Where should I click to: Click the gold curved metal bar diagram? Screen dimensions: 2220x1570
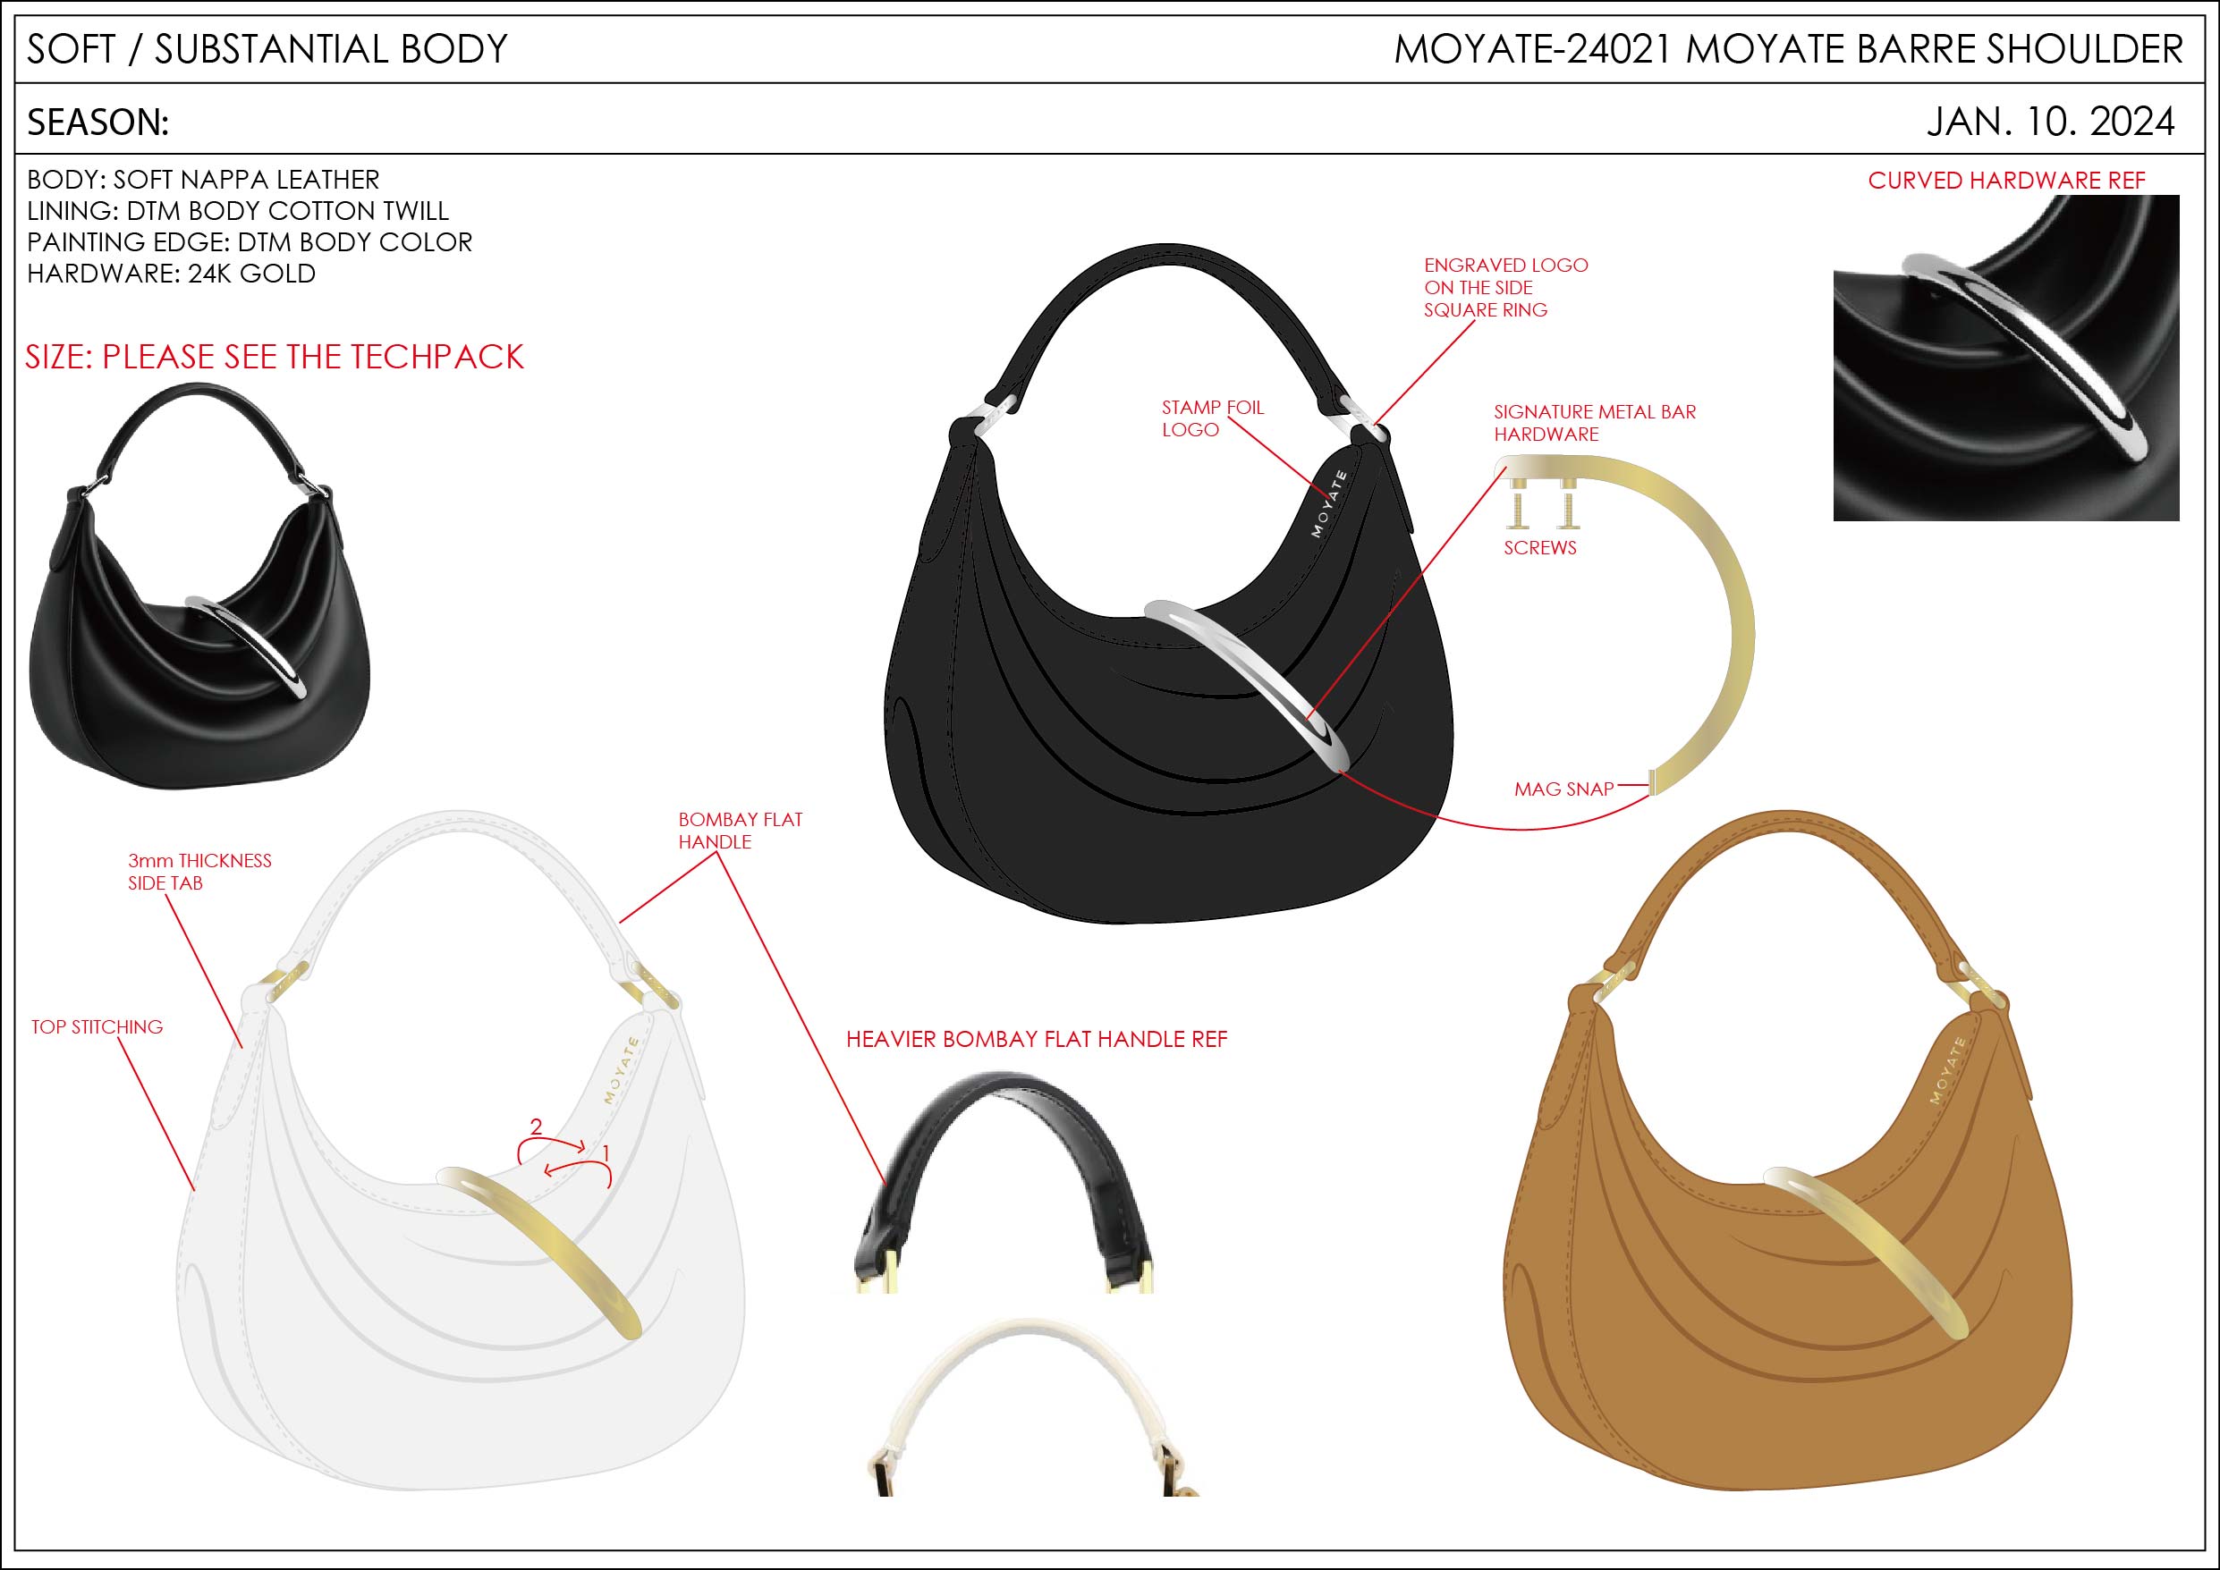(x=1626, y=627)
